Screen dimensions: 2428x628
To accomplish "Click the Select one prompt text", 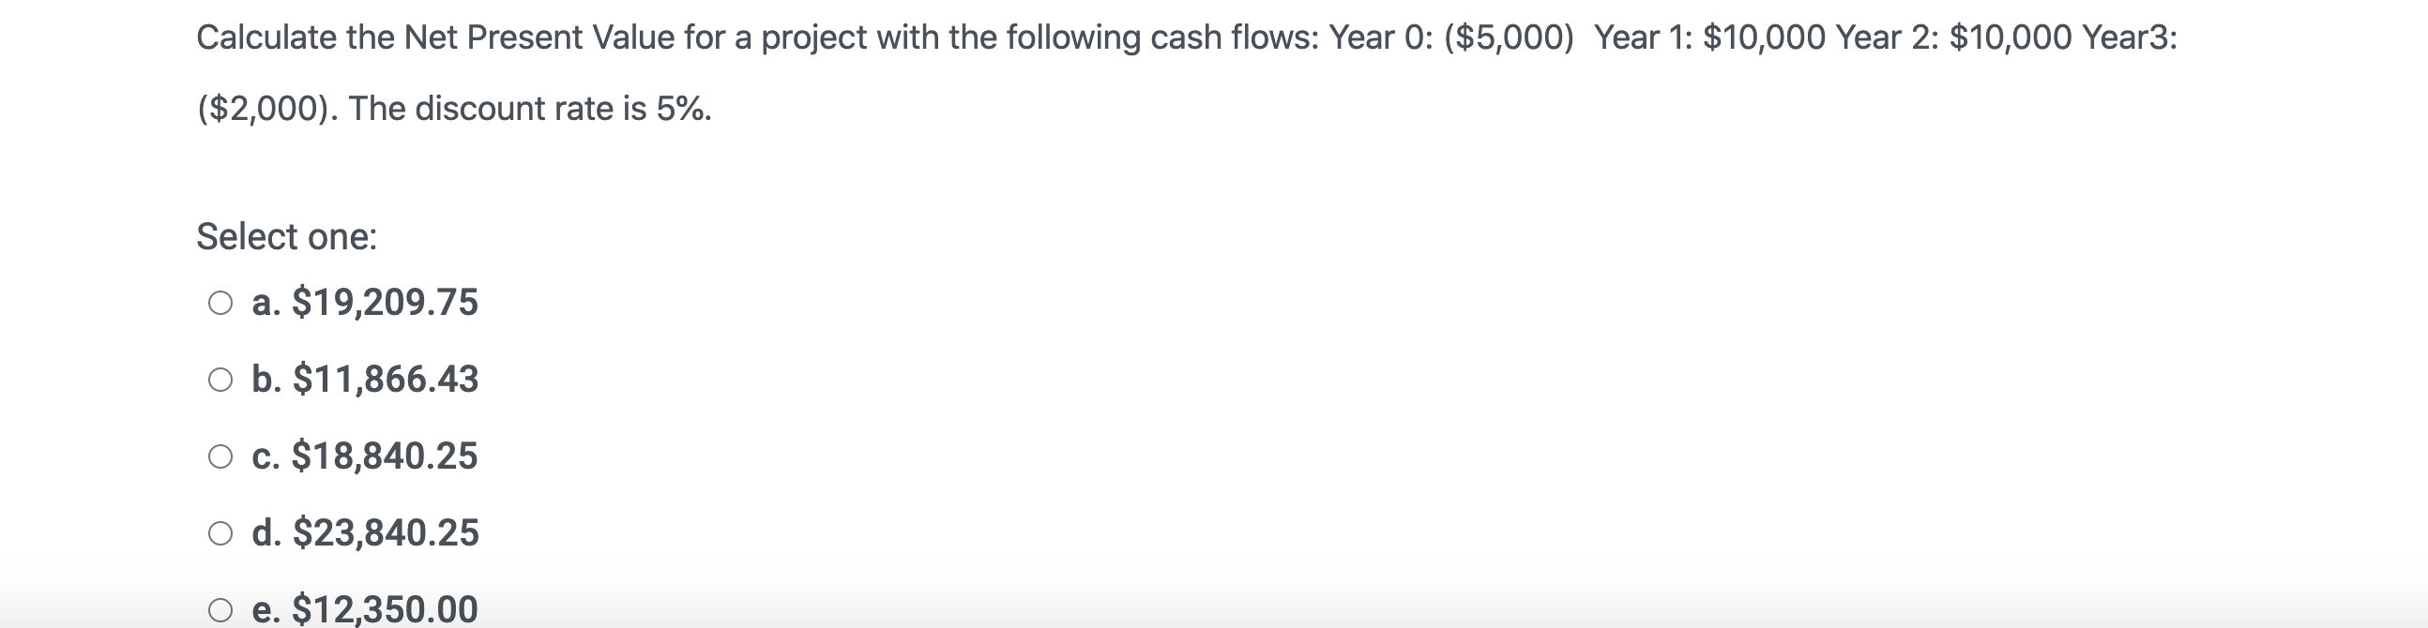I will coord(285,236).
